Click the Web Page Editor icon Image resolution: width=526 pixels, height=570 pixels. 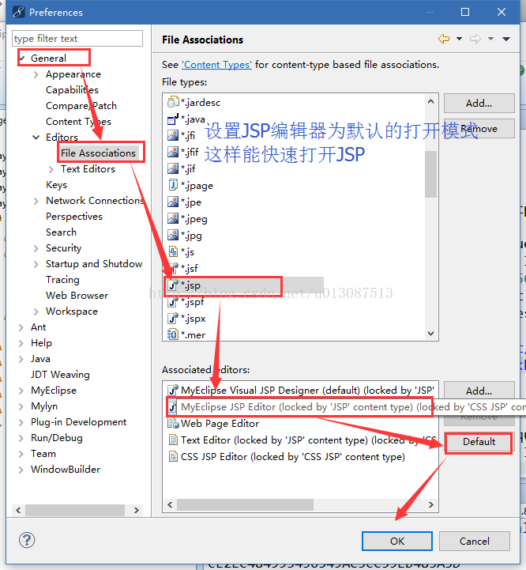coord(173,423)
